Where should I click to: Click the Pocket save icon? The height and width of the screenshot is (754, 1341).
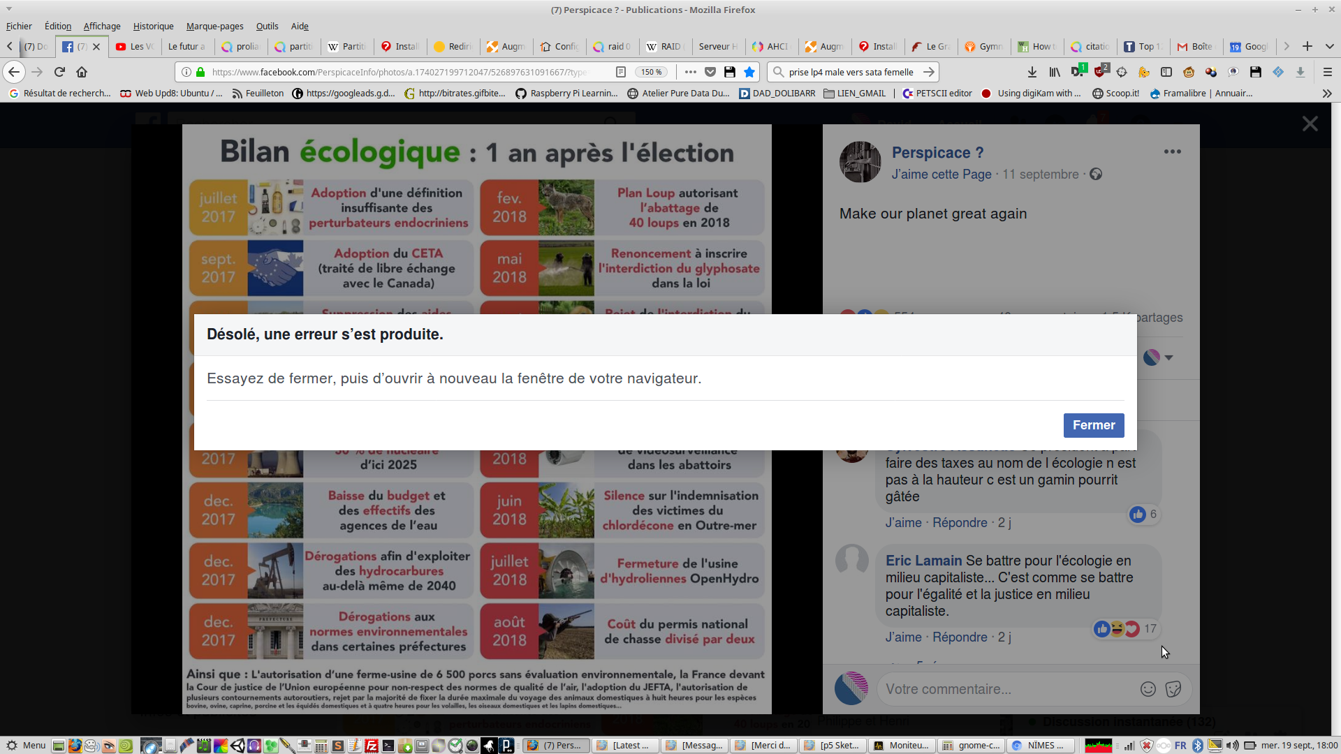[710, 72]
